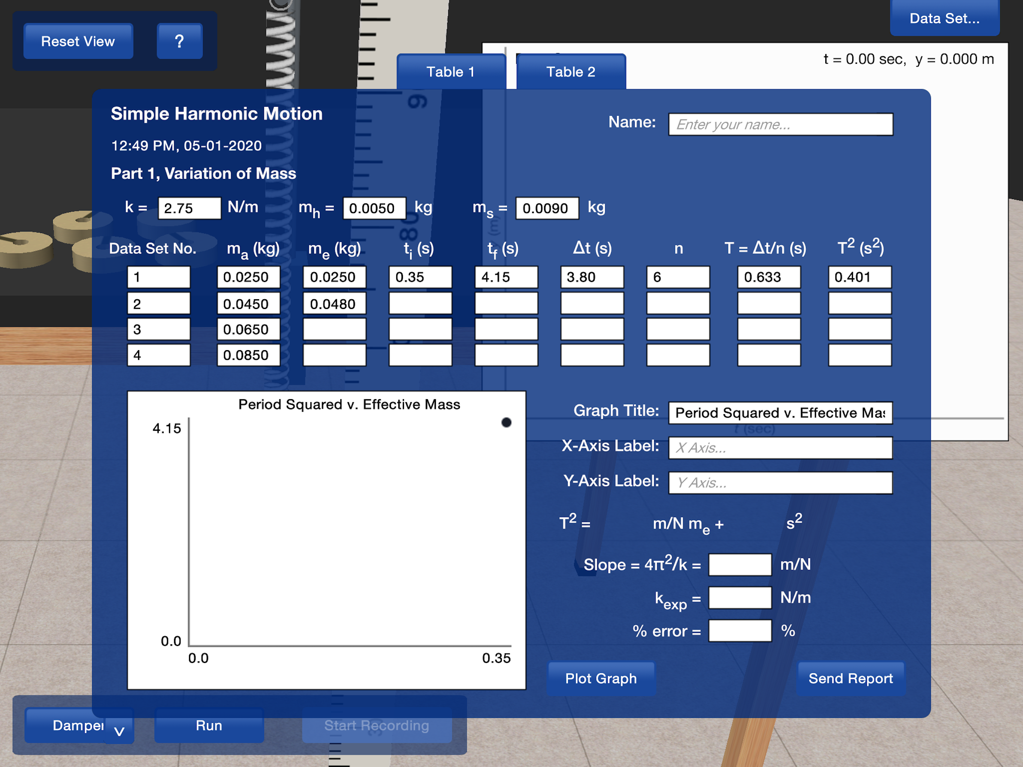Select the spring constant k field

[189, 208]
